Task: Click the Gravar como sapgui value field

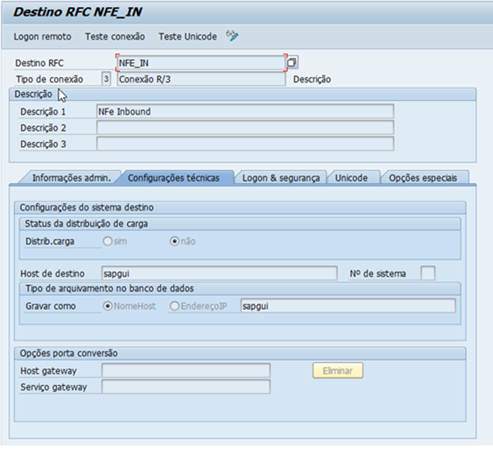Action: (x=348, y=306)
